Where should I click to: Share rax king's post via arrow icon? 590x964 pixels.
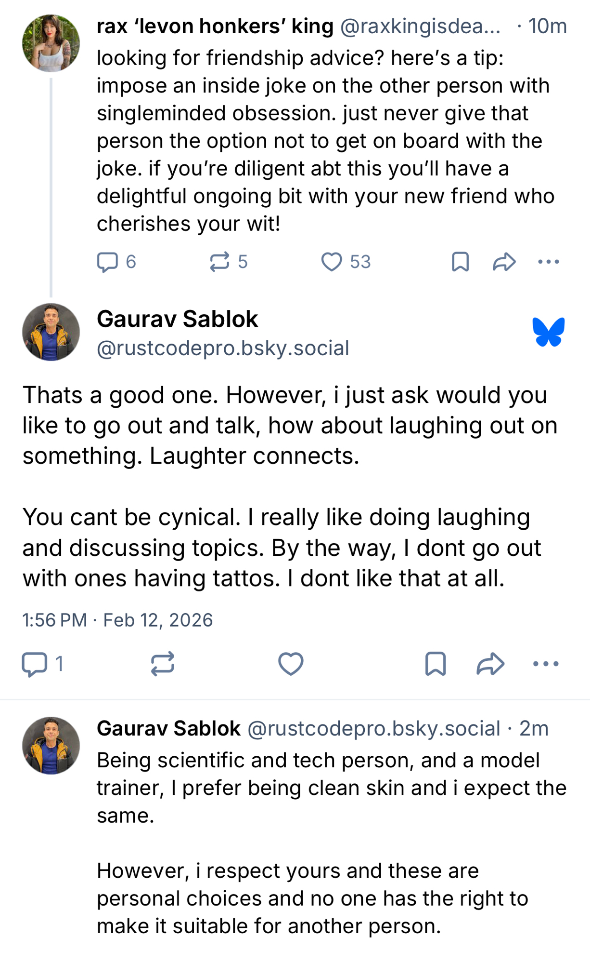pos(504,262)
